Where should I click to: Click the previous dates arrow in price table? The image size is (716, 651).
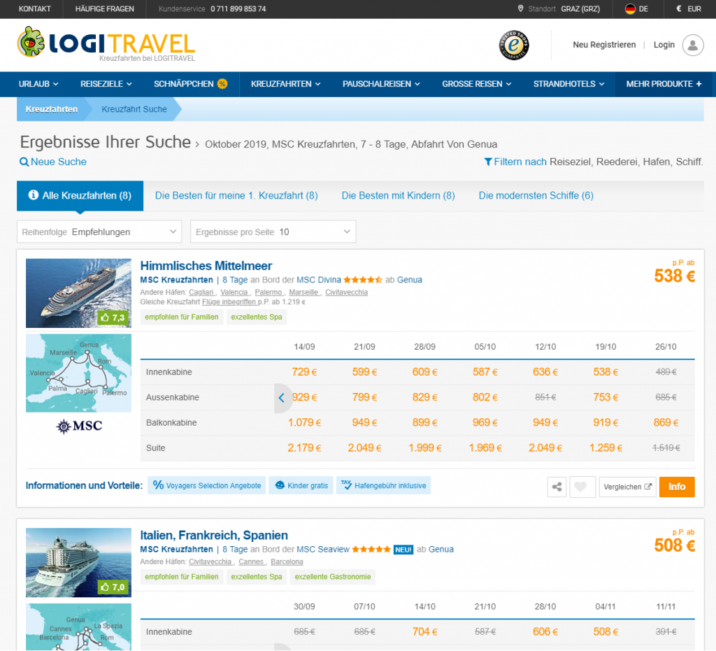282,398
